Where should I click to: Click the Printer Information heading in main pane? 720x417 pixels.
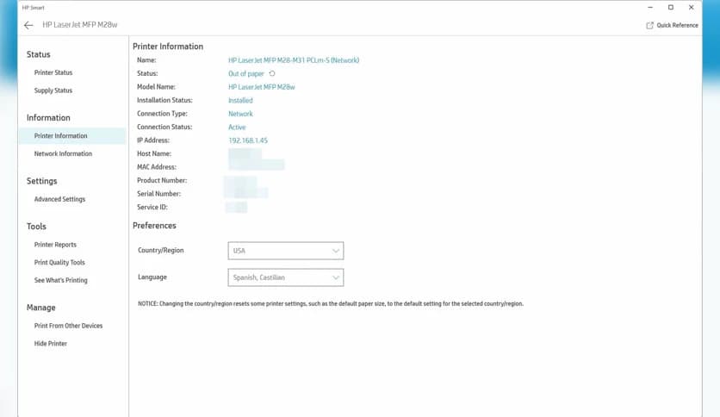tap(168, 47)
